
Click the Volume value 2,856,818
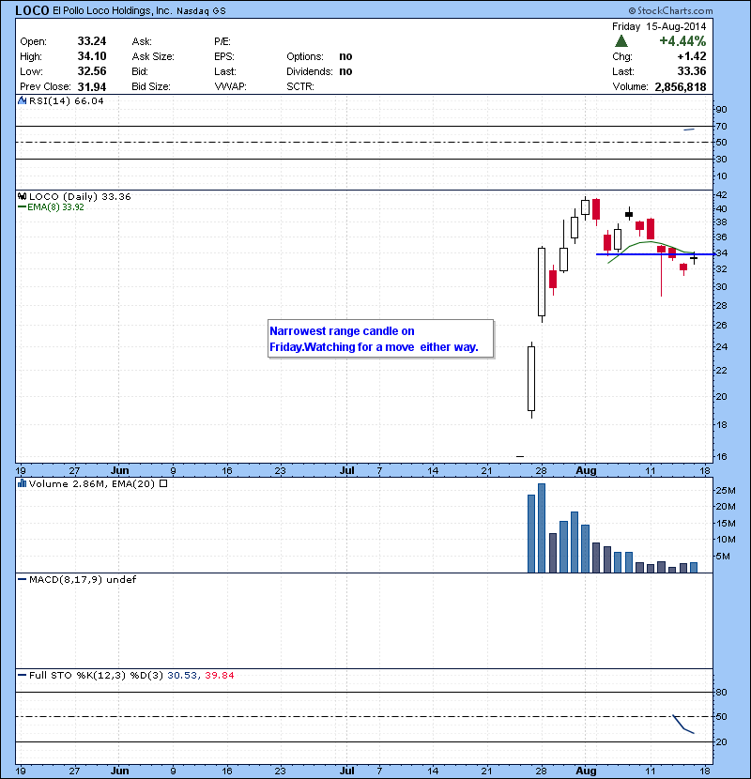[681, 87]
